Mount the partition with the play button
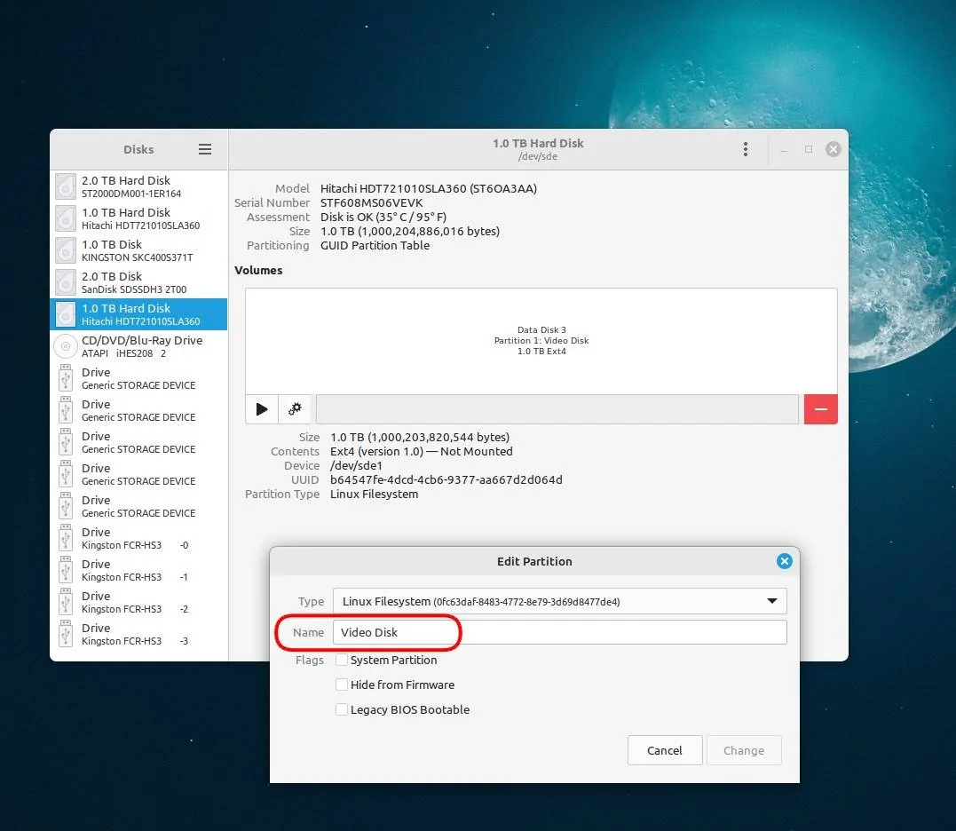 coord(262,409)
